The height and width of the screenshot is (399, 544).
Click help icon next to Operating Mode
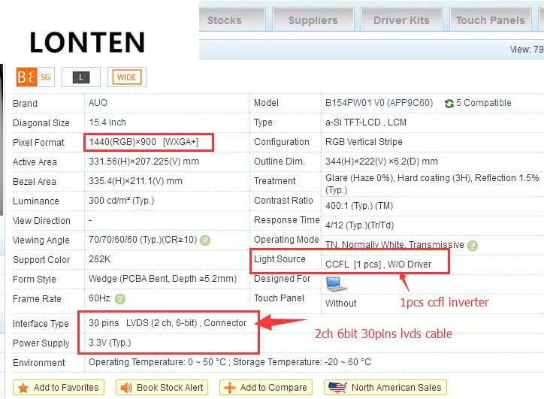(x=472, y=246)
